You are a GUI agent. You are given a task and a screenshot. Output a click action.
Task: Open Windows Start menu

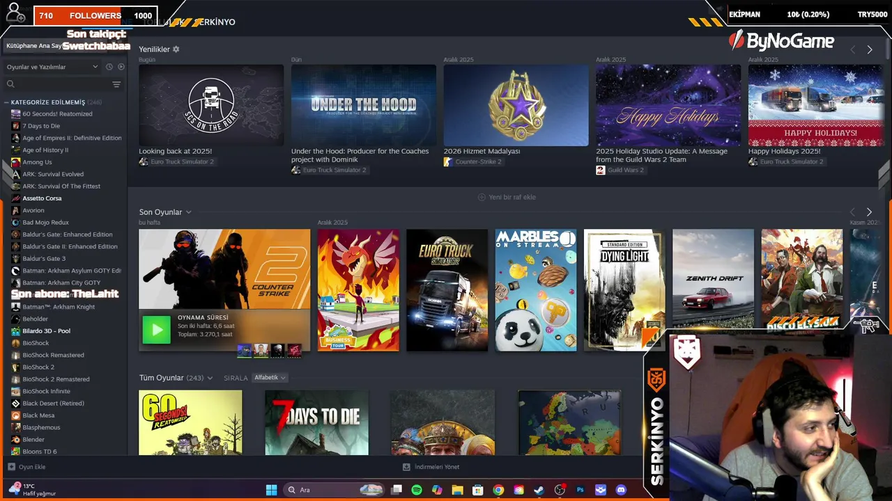tap(271, 490)
